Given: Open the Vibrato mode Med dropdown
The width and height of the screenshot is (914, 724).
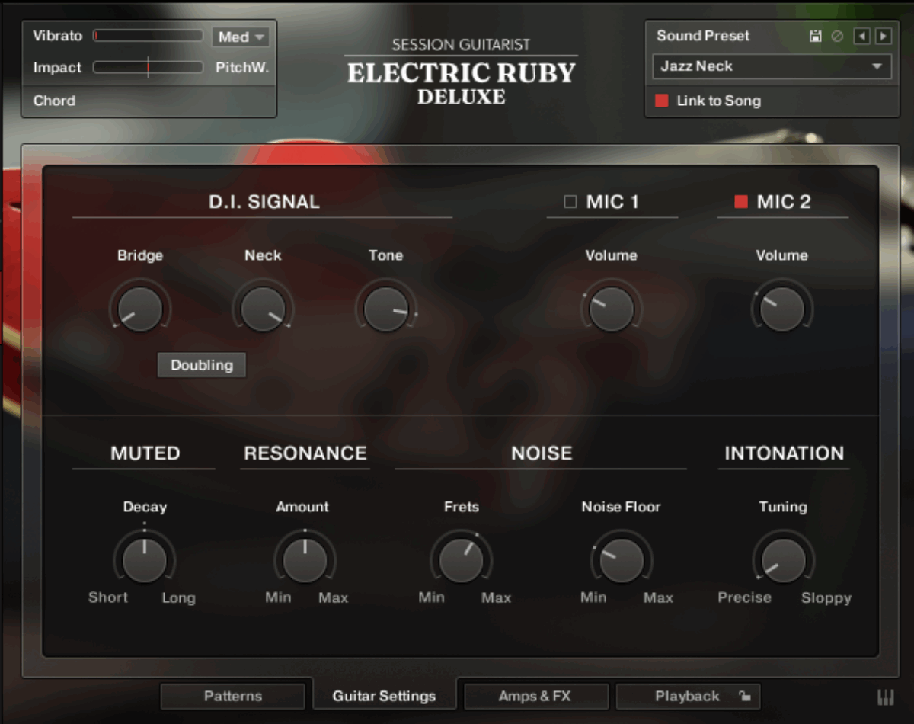Looking at the screenshot, I should [x=241, y=36].
